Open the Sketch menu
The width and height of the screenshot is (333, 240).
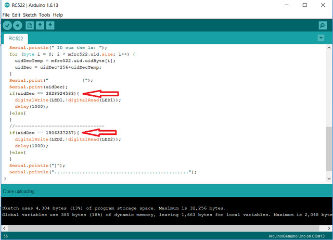pos(30,15)
